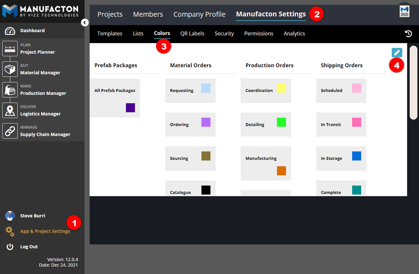Go to the Permissions tab

point(258,34)
